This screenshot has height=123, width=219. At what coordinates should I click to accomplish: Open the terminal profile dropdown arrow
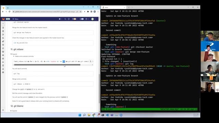[x=132, y=8]
